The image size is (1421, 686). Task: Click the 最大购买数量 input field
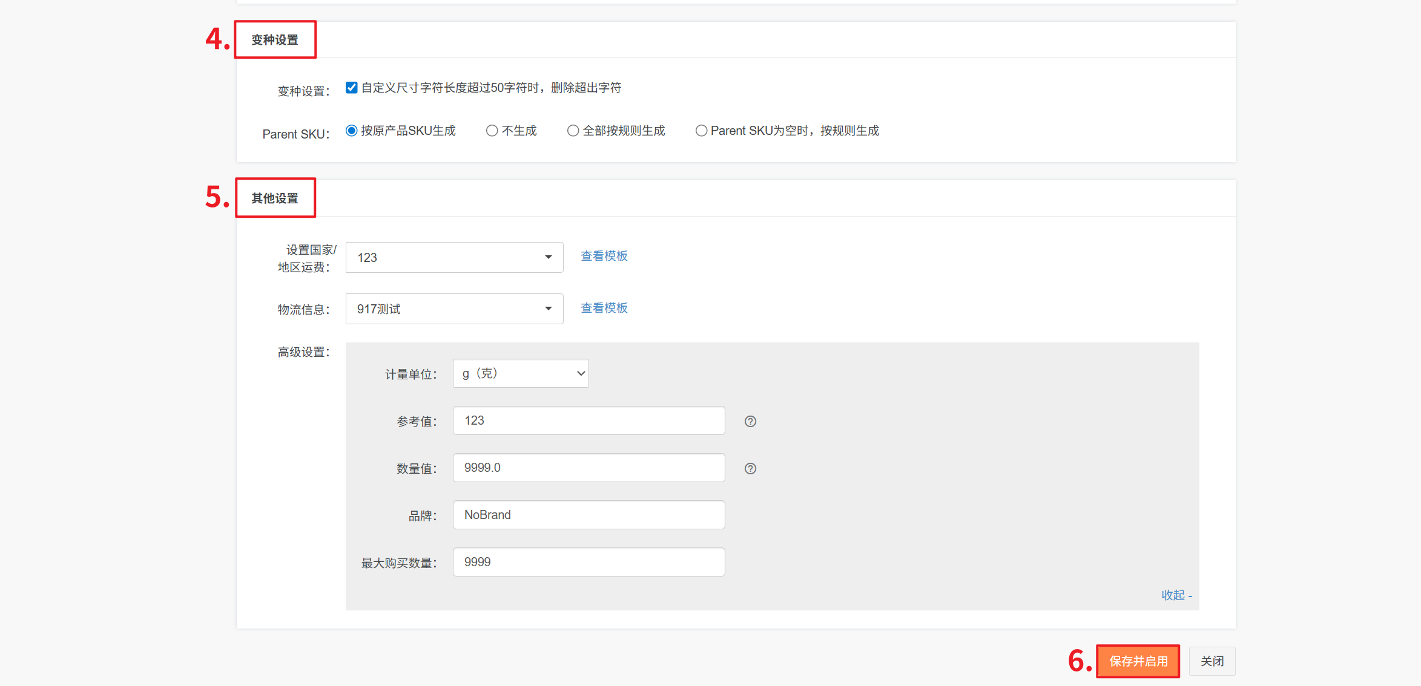[x=589, y=562]
